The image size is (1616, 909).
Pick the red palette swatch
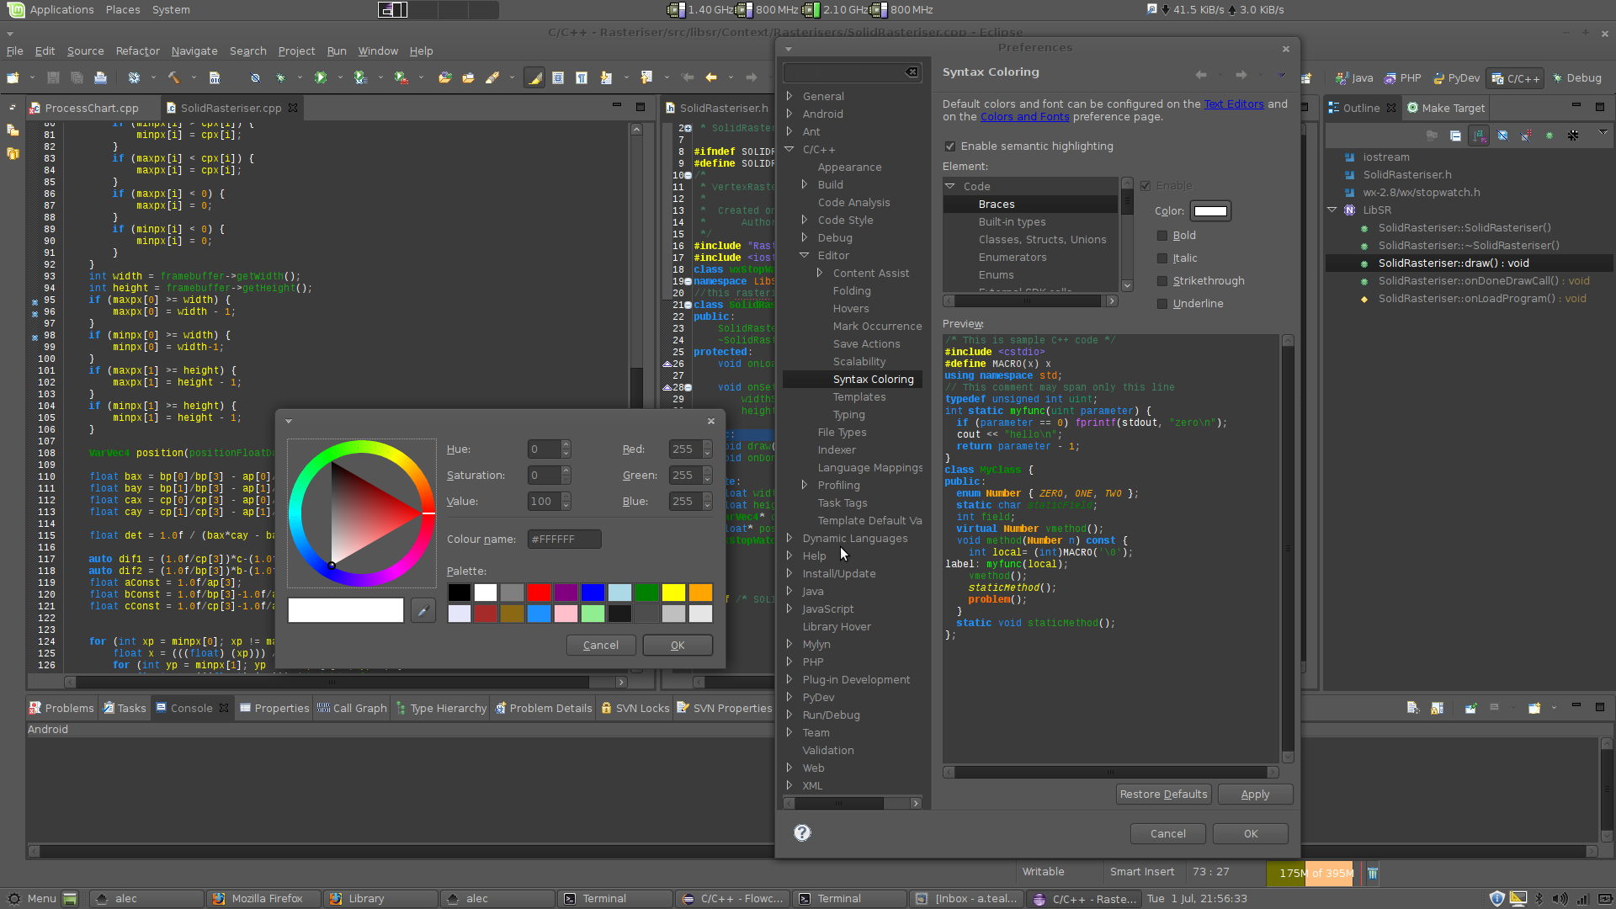click(x=539, y=593)
